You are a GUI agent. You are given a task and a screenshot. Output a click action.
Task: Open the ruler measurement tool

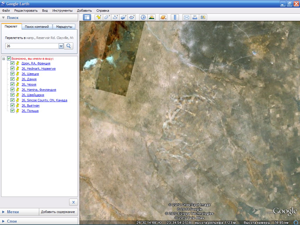click(175, 17)
